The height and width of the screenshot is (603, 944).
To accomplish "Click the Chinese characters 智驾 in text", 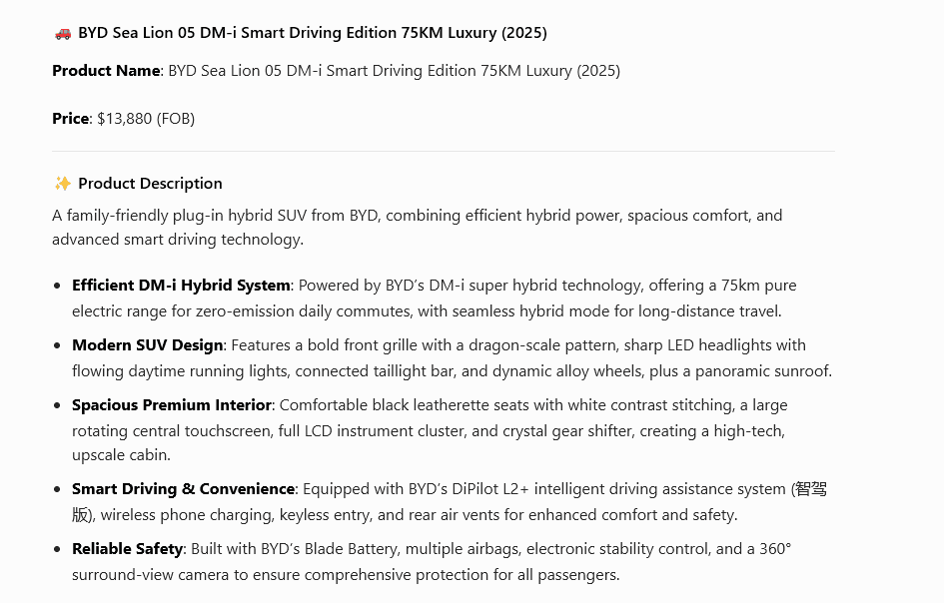I will tap(810, 488).
